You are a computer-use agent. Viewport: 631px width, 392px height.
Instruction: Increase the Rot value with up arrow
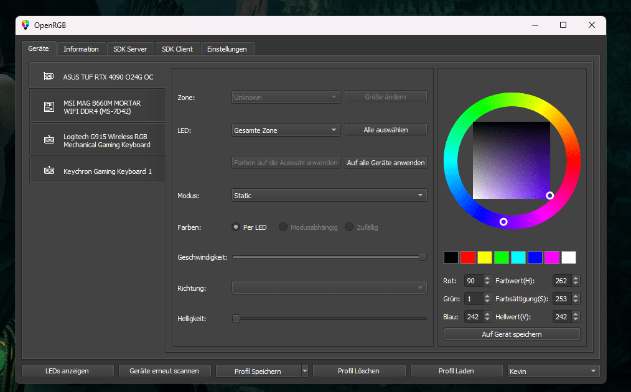click(x=487, y=278)
